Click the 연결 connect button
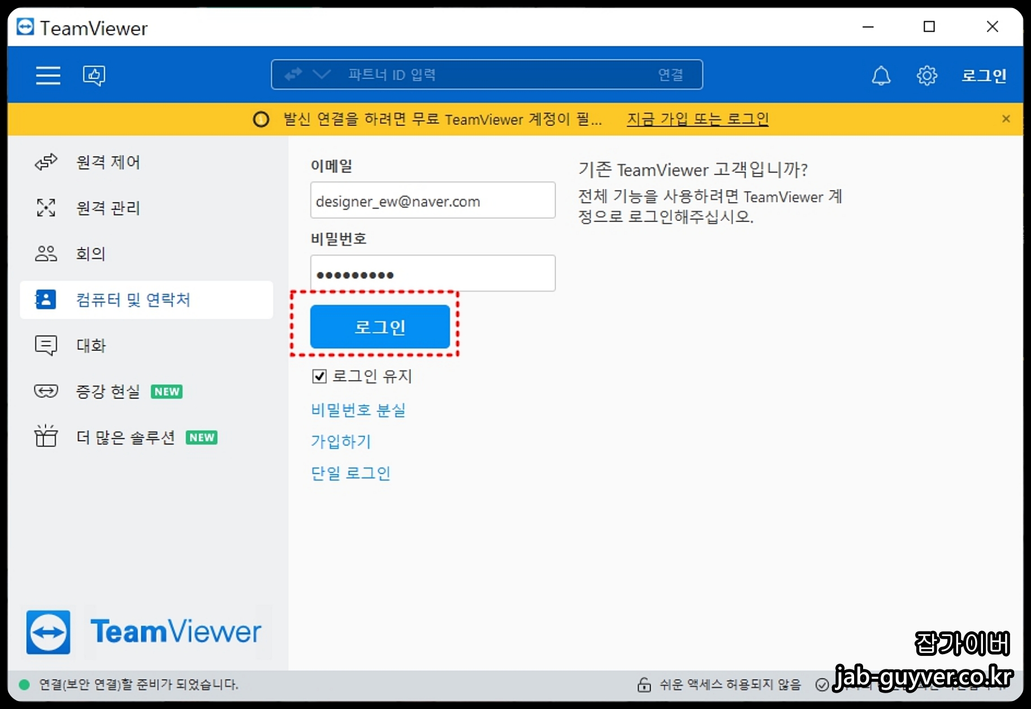This screenshot has height=709, width=1031. tap(670, 75)
